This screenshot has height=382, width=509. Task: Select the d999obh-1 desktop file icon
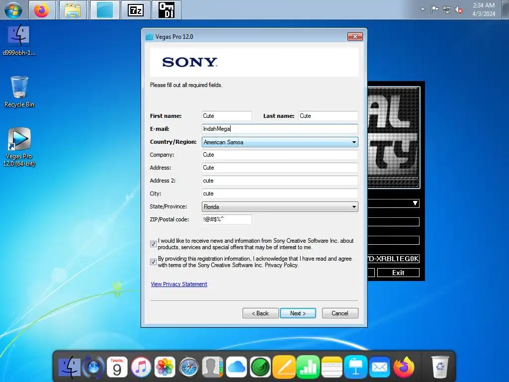click(x=19, y=40)
